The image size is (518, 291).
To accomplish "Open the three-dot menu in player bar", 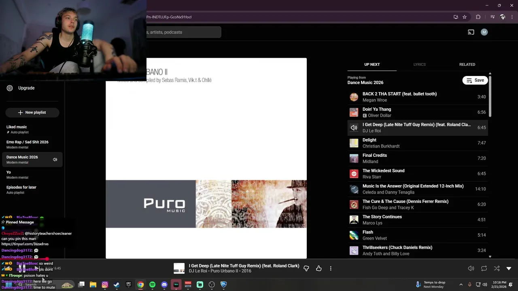I will pyautogui.click(x=331, y=268).
